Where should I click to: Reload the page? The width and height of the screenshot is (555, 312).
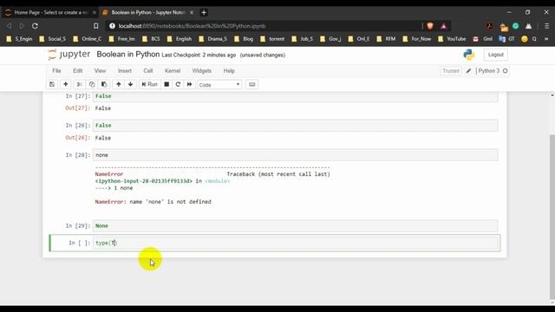[35, 26]
